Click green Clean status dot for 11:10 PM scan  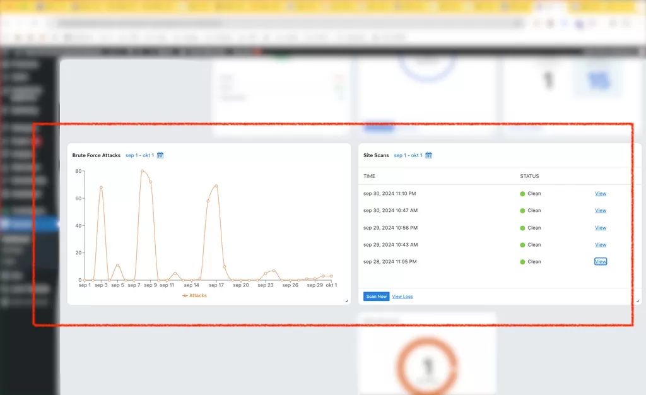click(522, 194)
